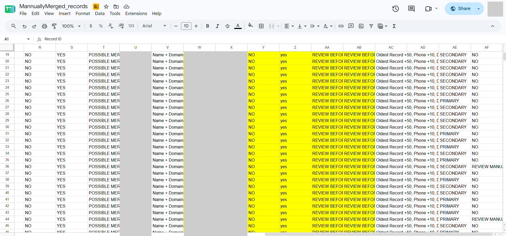Screen dimensions: 506x236
Task: Undo the last action
Action: [x=25, y=26]
